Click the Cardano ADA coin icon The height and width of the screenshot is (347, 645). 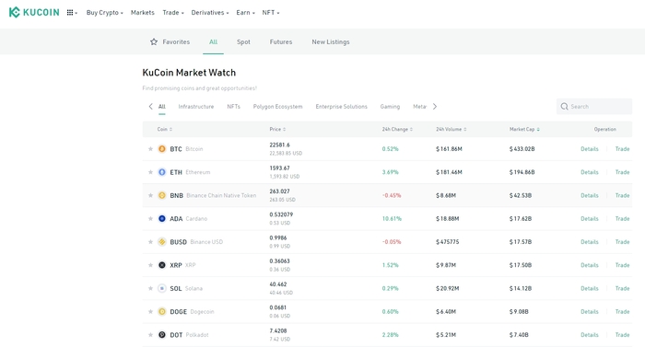162,219
